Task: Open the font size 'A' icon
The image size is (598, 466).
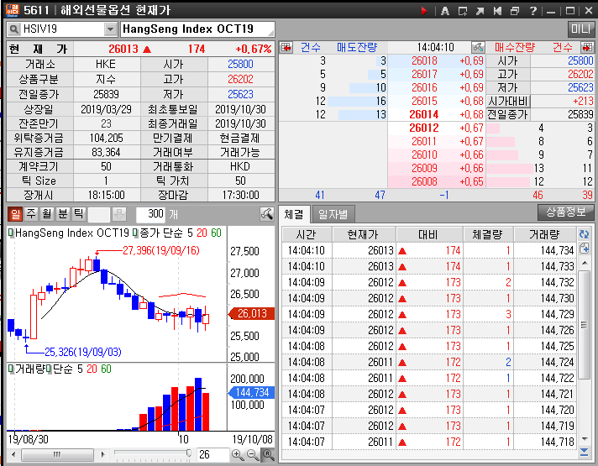Action: (x=444, y=11)
